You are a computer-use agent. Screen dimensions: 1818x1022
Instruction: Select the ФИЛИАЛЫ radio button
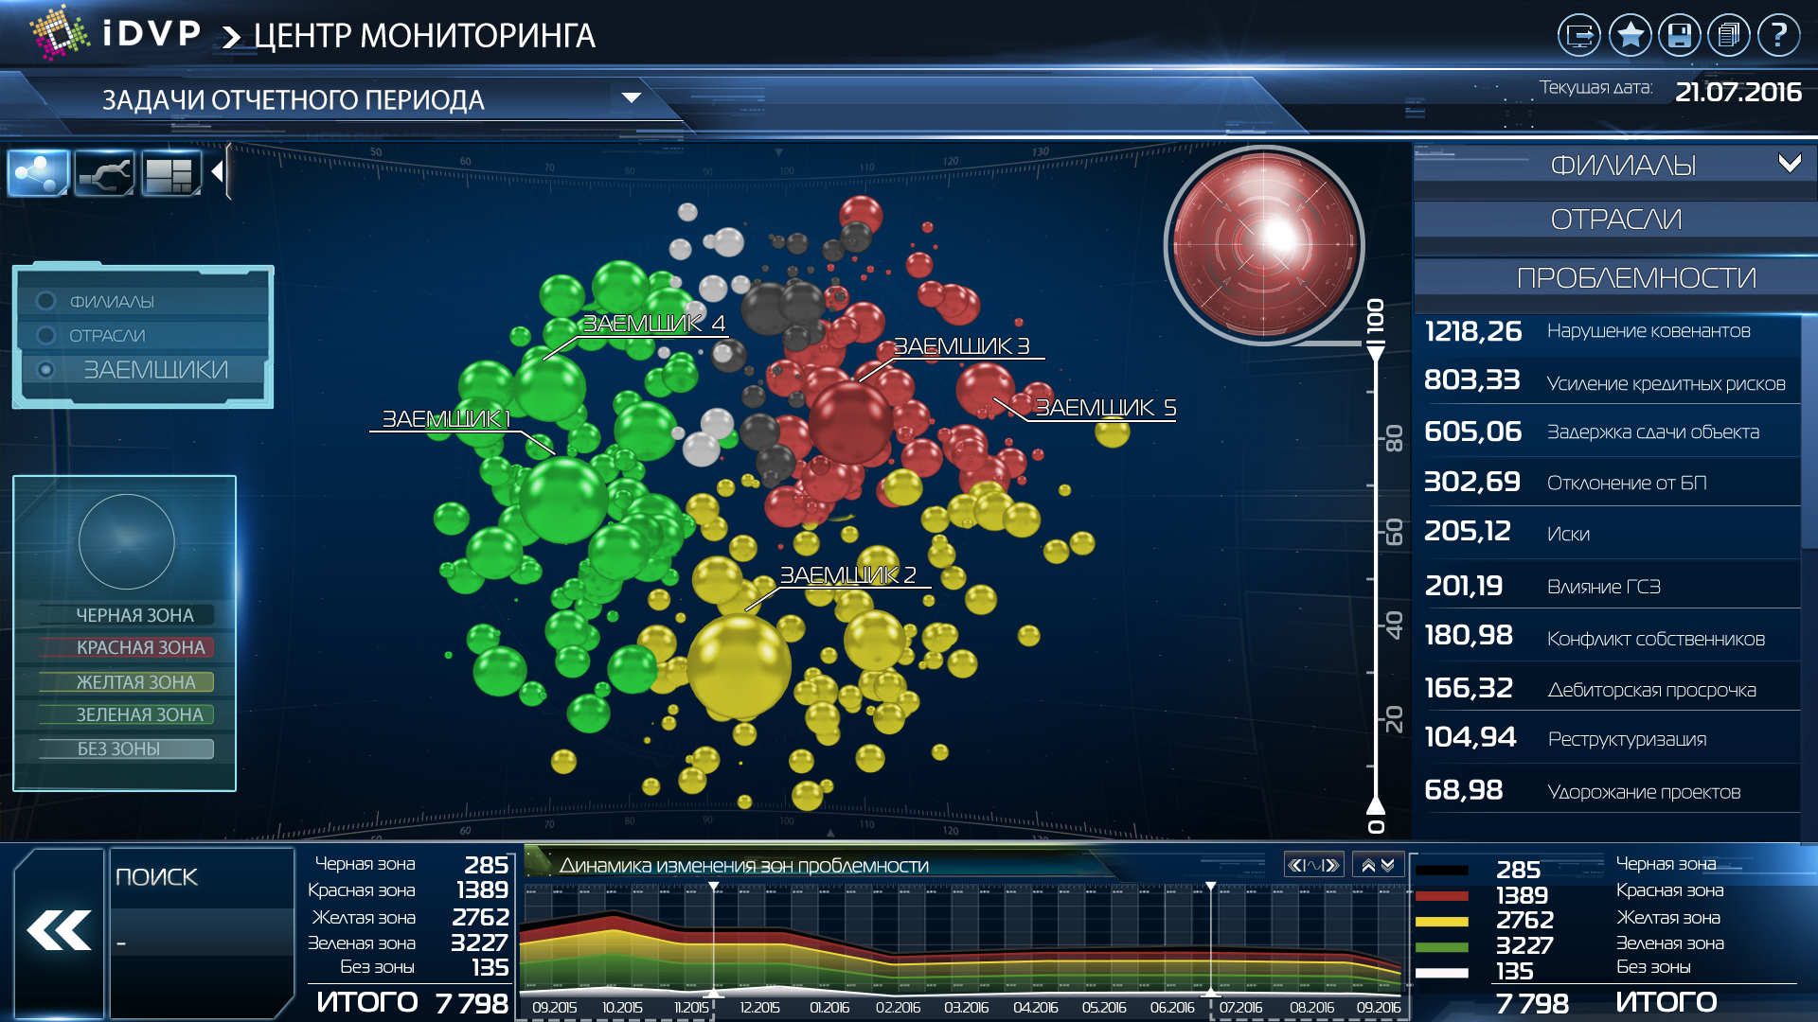point(45,301)
